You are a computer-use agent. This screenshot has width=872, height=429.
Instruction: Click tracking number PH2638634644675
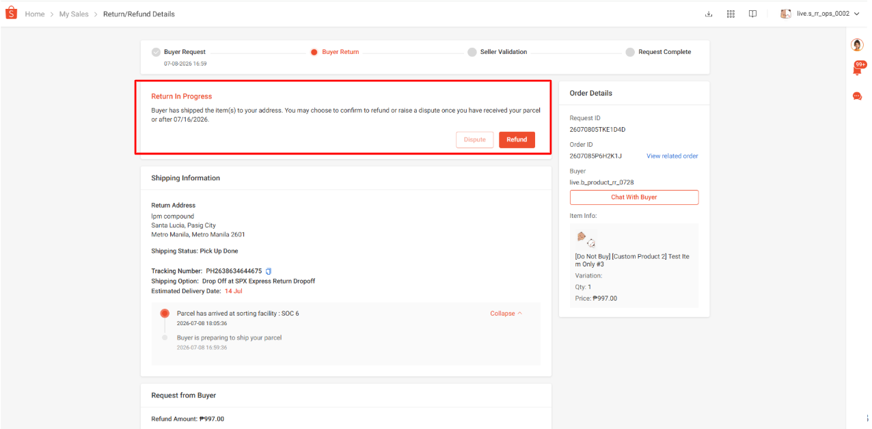234,271
